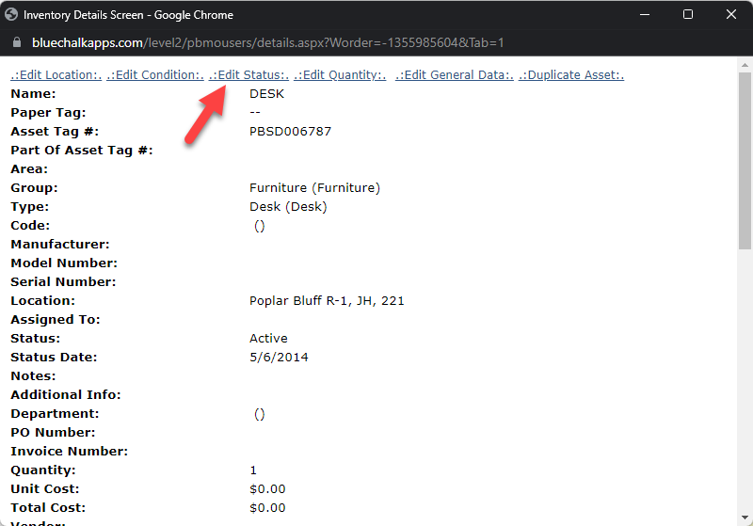Click the empty parentheses beside Code
Screen dimensions: 753x526
coord(260,226)
